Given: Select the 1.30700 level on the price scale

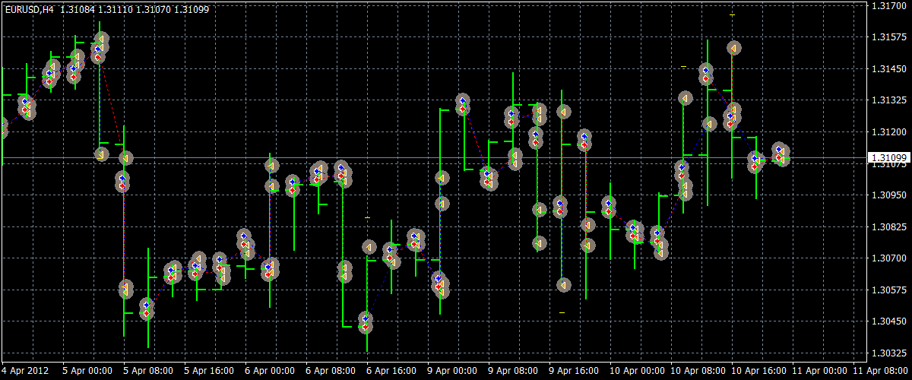Looking at the screenshot, I should 888,258.
